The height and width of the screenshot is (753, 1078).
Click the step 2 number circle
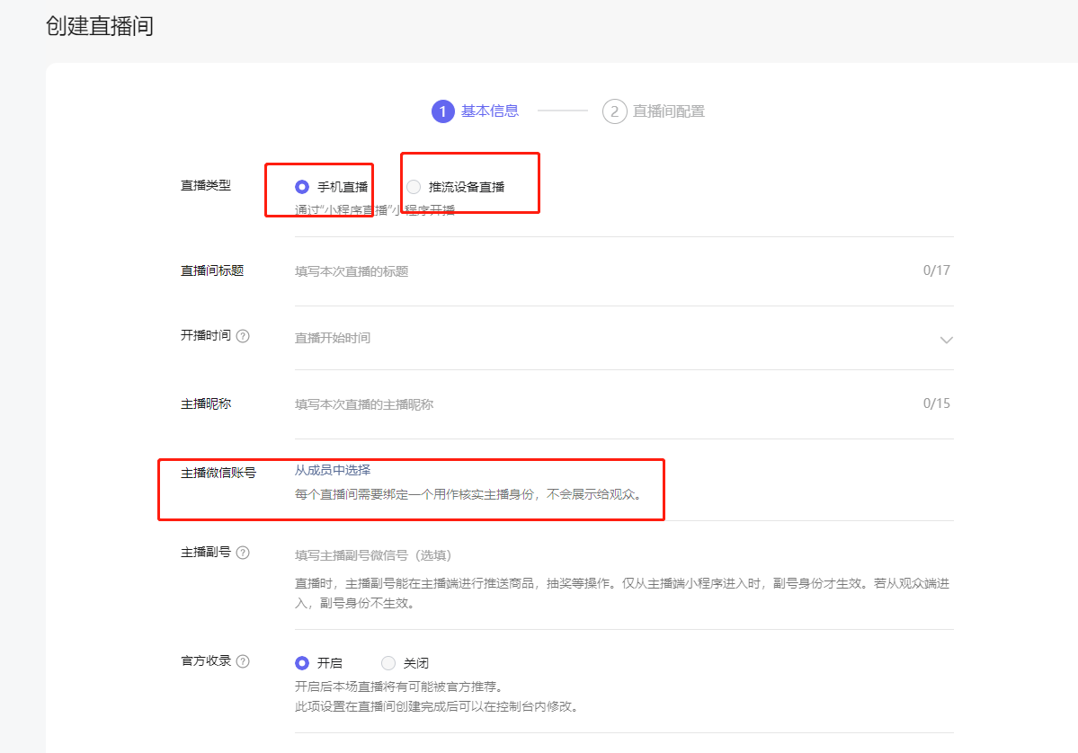point(614,111)
